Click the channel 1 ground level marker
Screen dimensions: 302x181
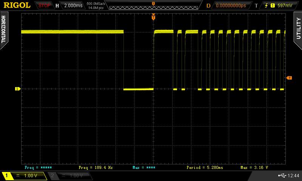point(17,89)
